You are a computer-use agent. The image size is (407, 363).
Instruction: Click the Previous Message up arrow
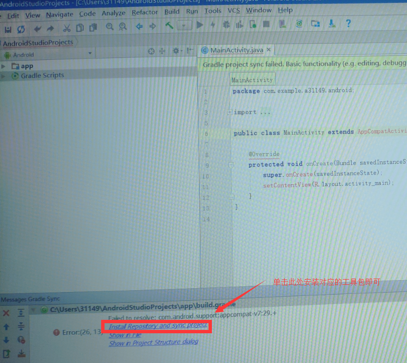pyautogui.click(x=7, y=327)
